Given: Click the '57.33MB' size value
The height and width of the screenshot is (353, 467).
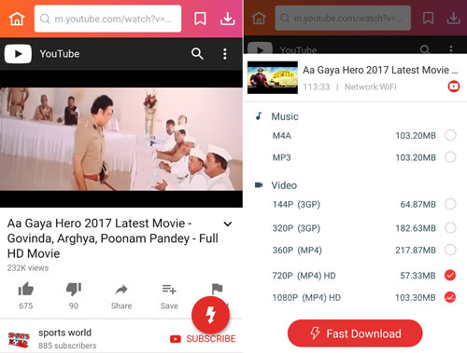Looking at the screenshot, I should pyautogui.click(x=417, y=276).
